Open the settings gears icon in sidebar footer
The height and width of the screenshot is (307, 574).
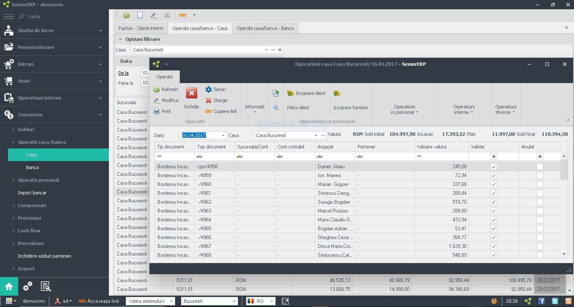click(28, 287)
